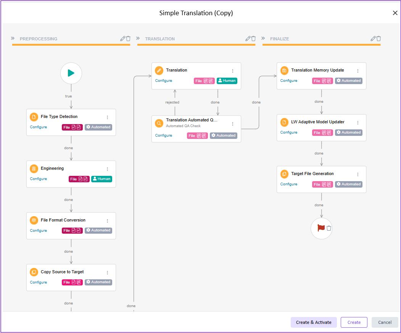Delete the end flag node with trash icon
The height and width of the screenshot is (333, 401).
(329, 228)
